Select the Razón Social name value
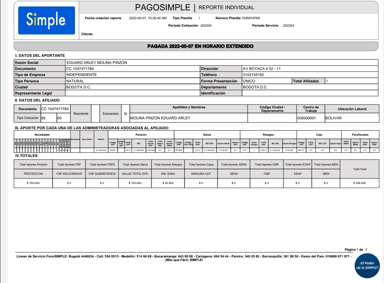Screen dimensions: 384x283 click(x=97, y=62)
